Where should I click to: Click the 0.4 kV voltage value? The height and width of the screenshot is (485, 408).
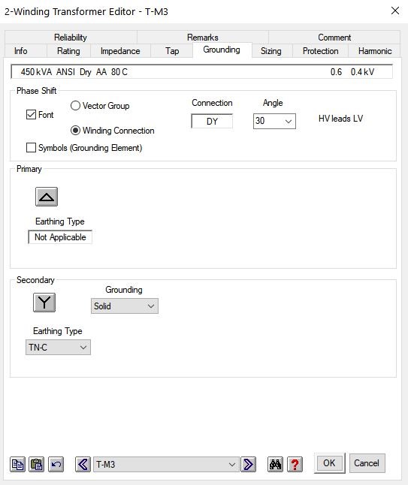coord(362,72)
